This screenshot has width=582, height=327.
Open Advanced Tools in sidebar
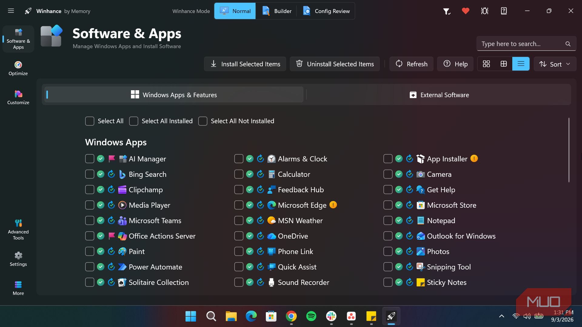coord(18,230)
